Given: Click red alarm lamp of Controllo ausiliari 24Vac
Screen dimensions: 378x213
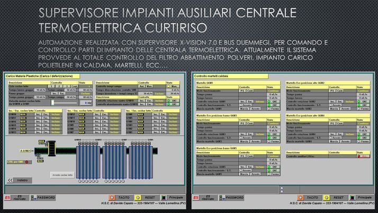Looking at the screenshot, I should click(x=359, y=156).
